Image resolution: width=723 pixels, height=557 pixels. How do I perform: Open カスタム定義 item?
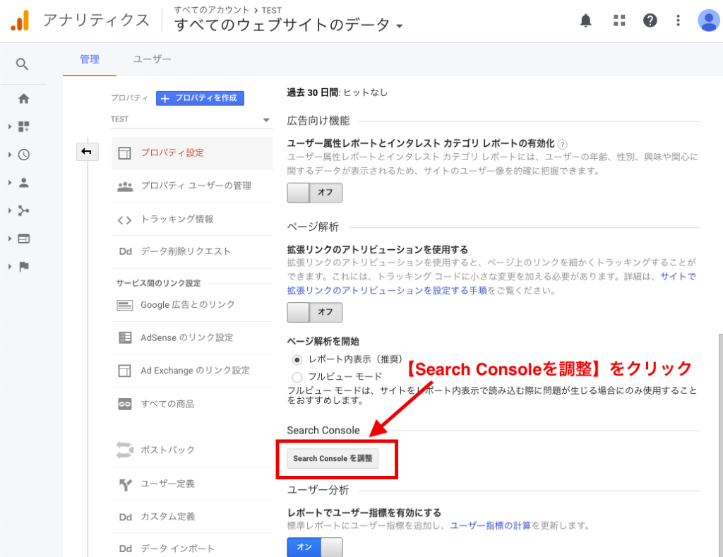point(192,517)
